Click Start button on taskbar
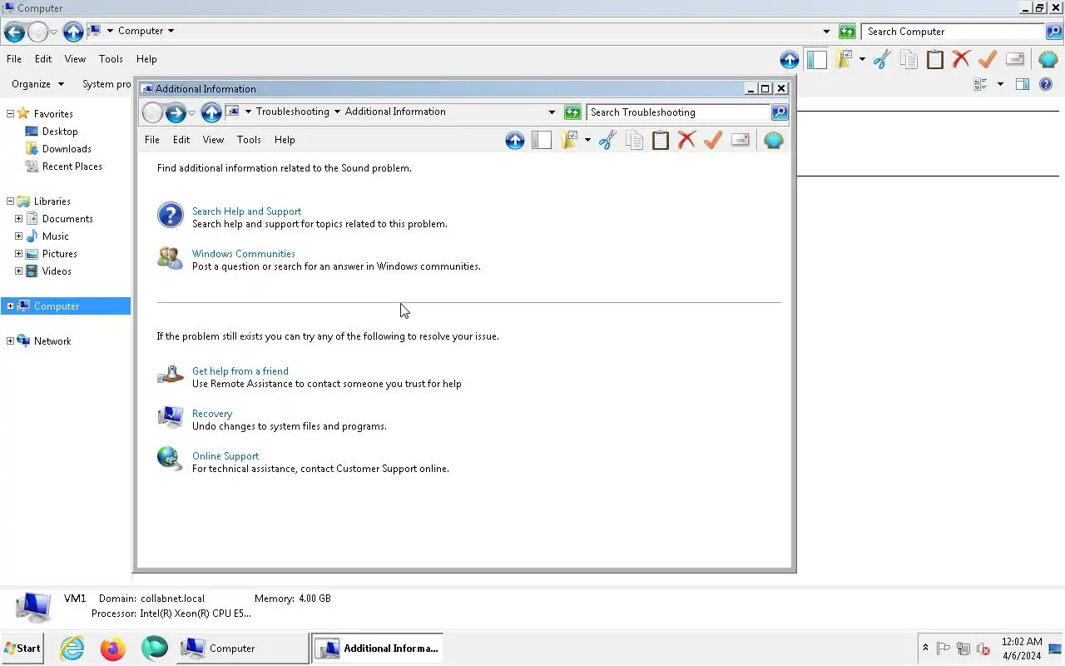The height and width of the screenshot is (666, 1065). pyautogui.click(x=22, y=648)
